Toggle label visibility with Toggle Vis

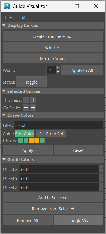79,220
